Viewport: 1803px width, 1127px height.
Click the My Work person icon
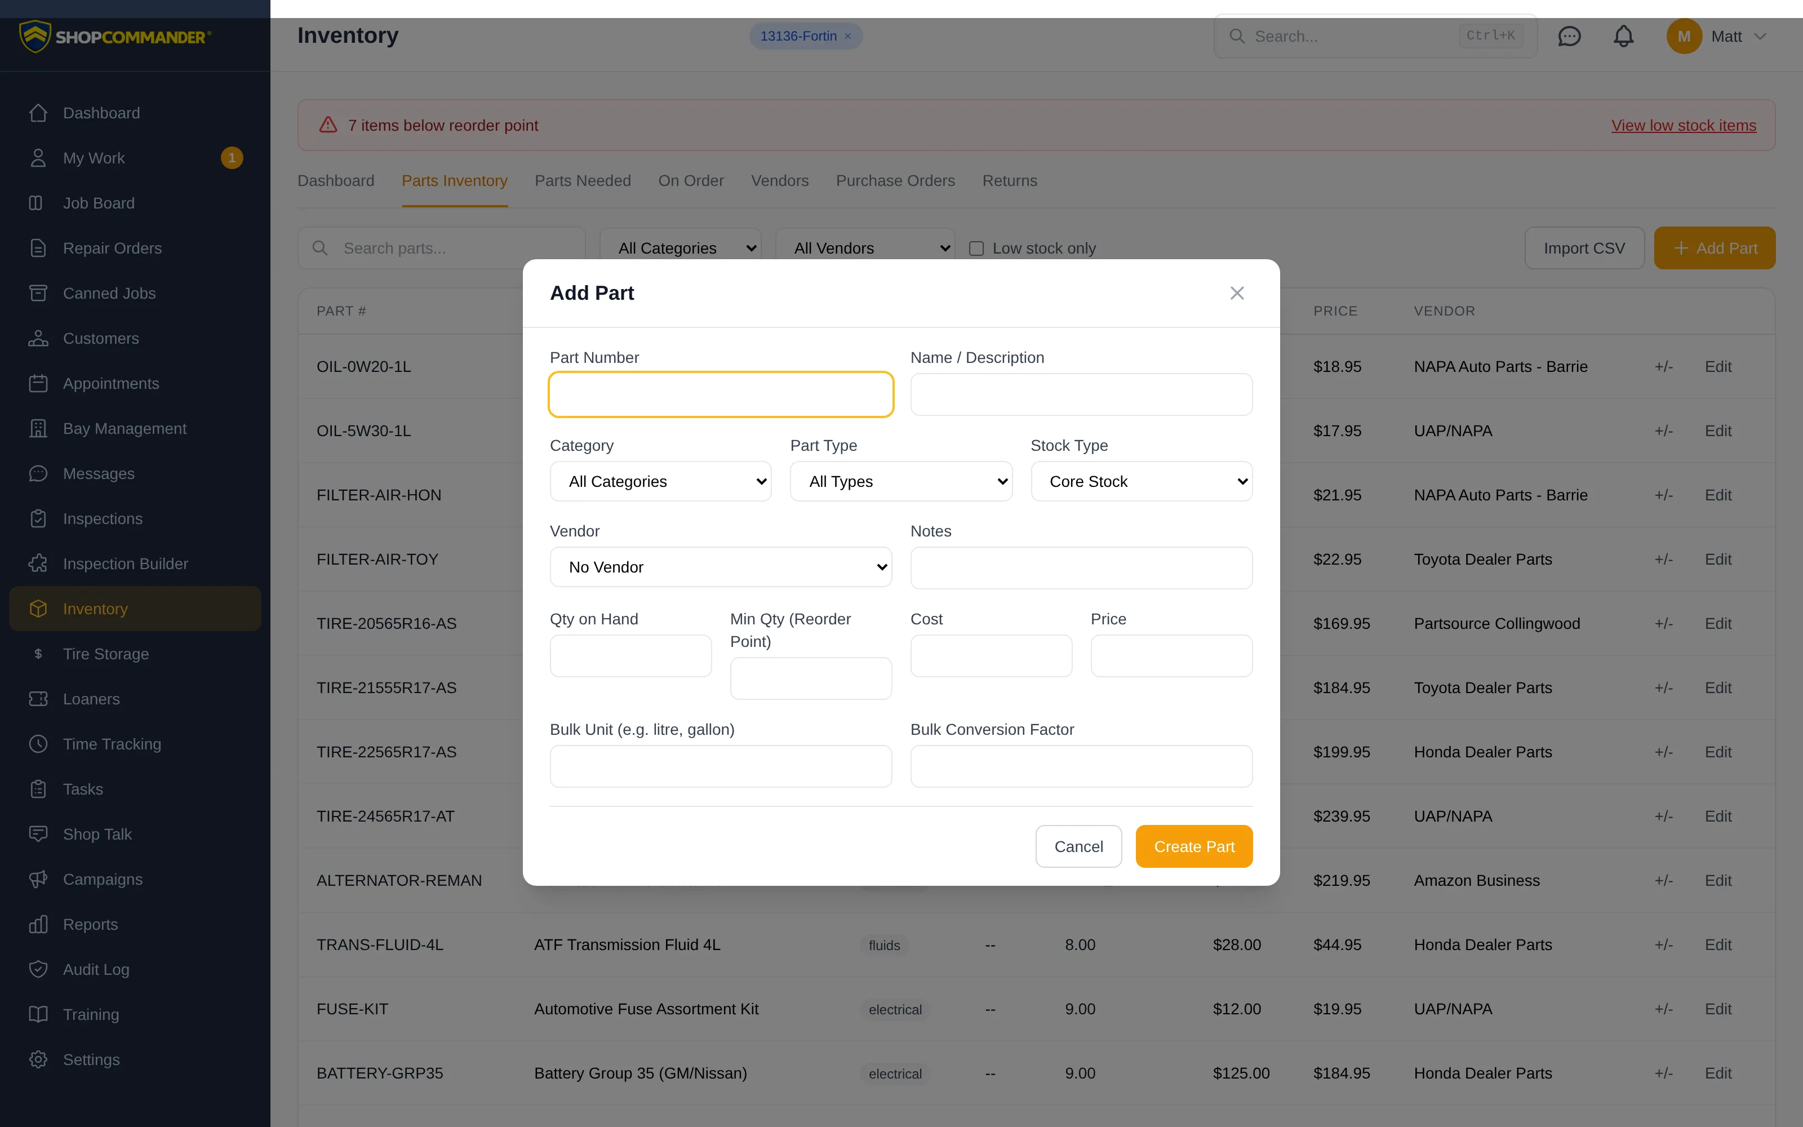tap(38, 158)
